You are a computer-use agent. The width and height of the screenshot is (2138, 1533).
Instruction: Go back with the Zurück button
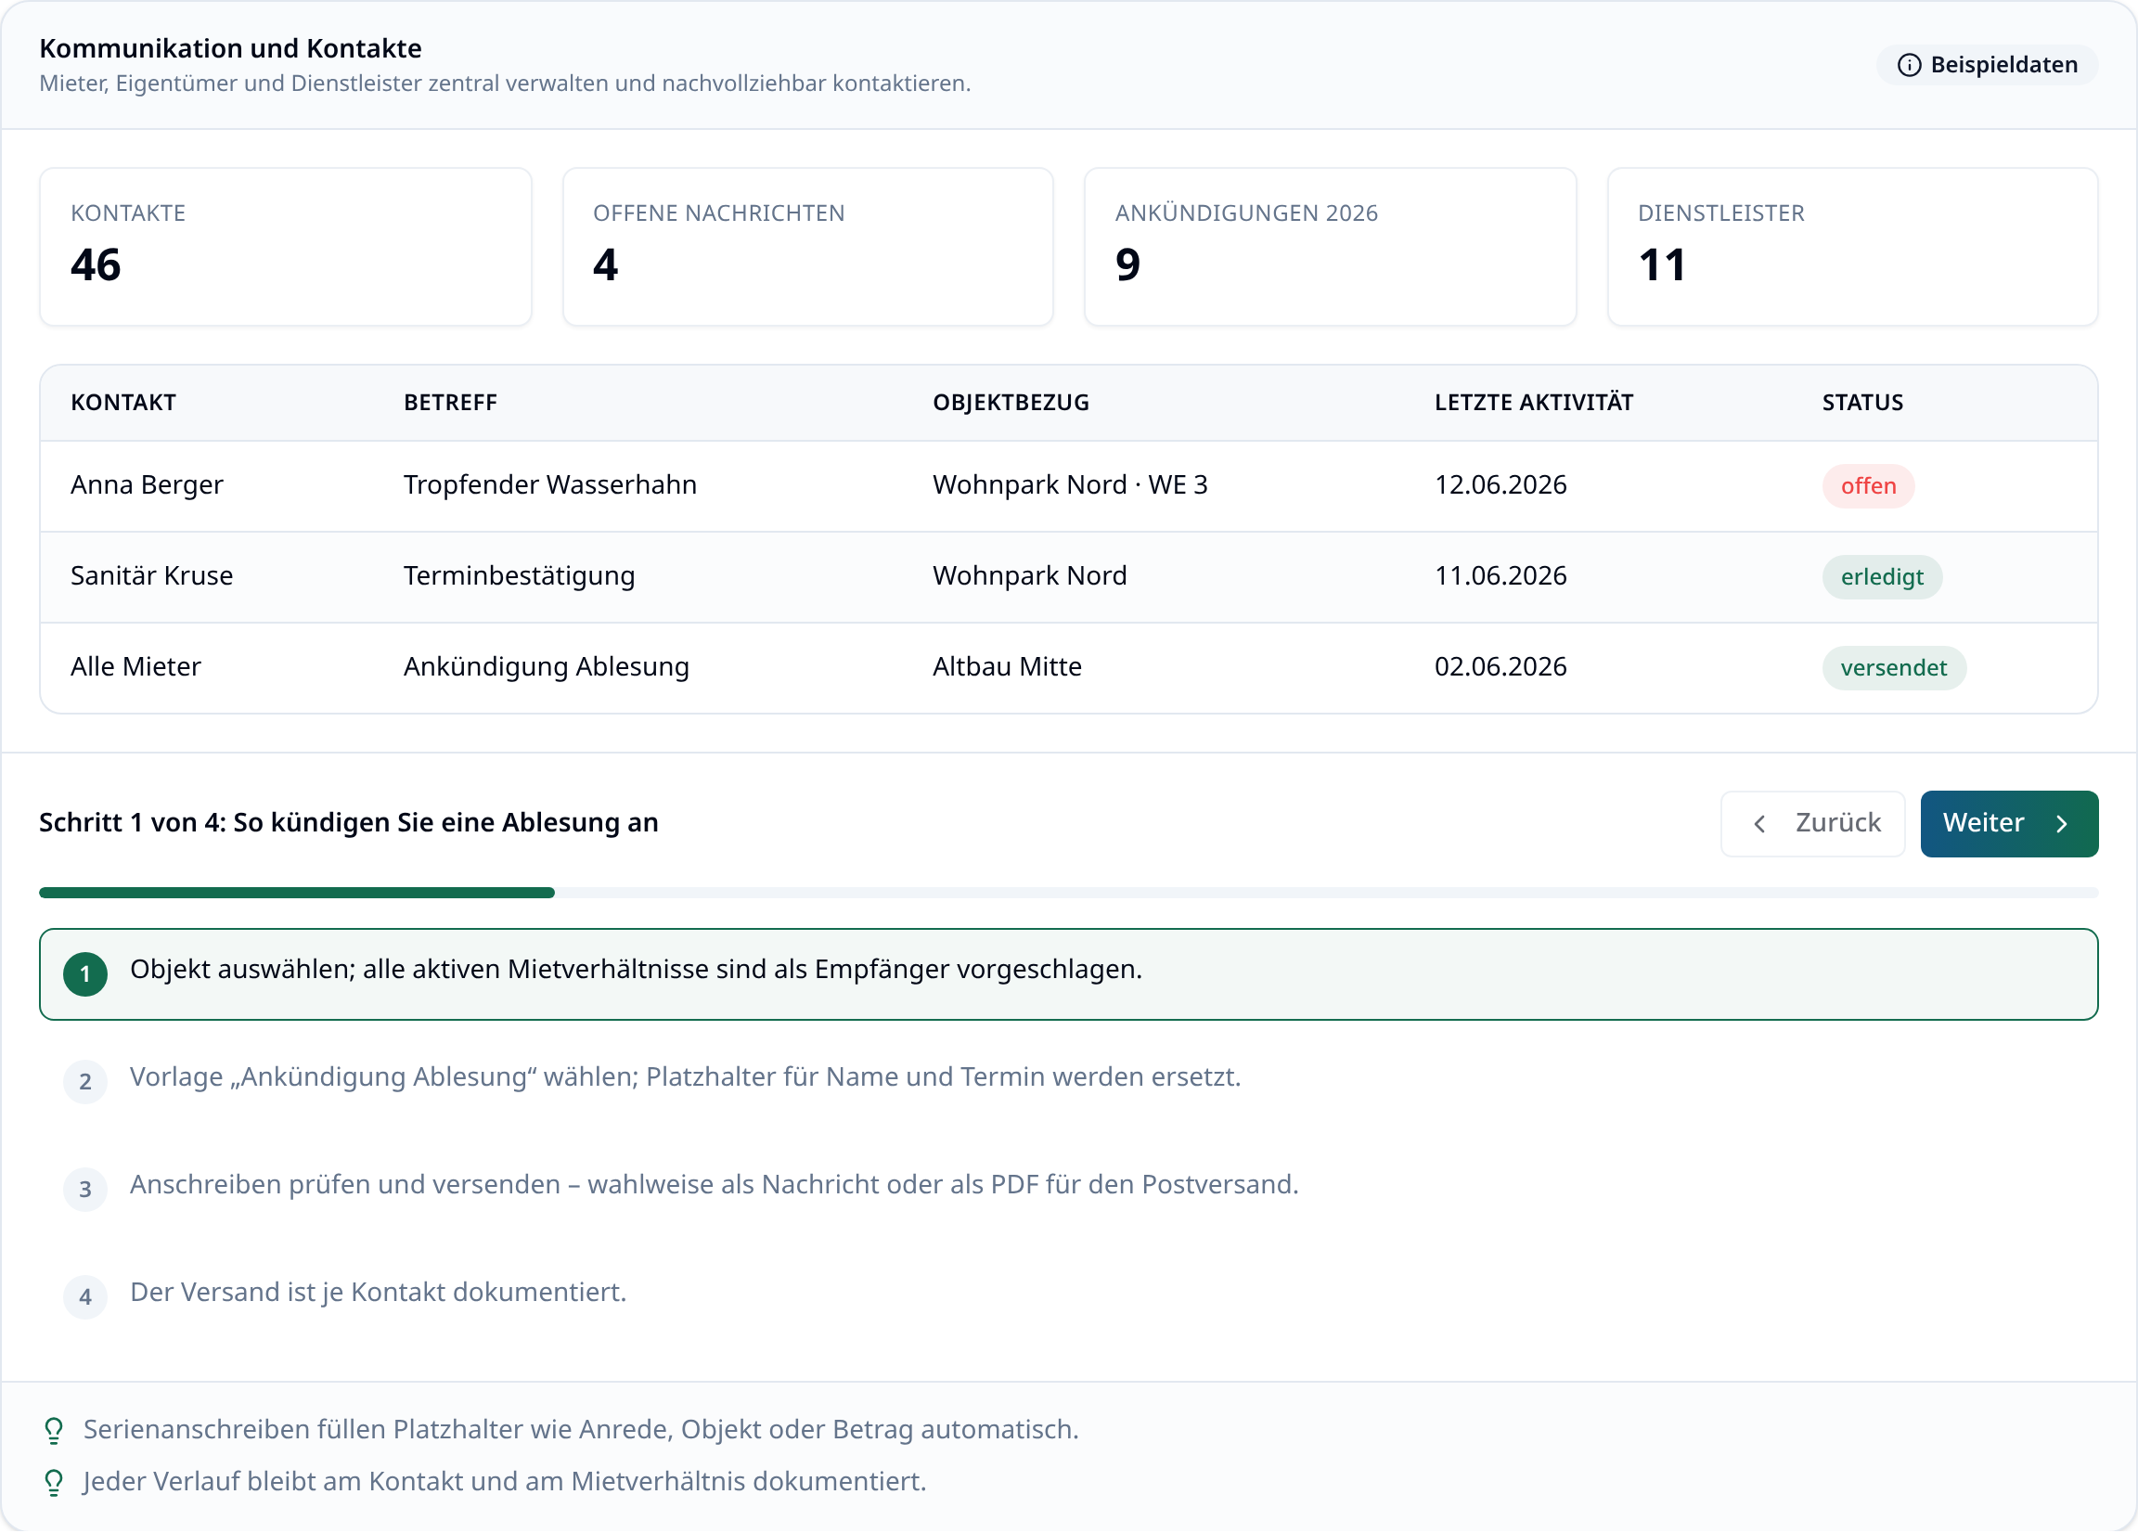pyautogui.click(x=1813, y=824)
